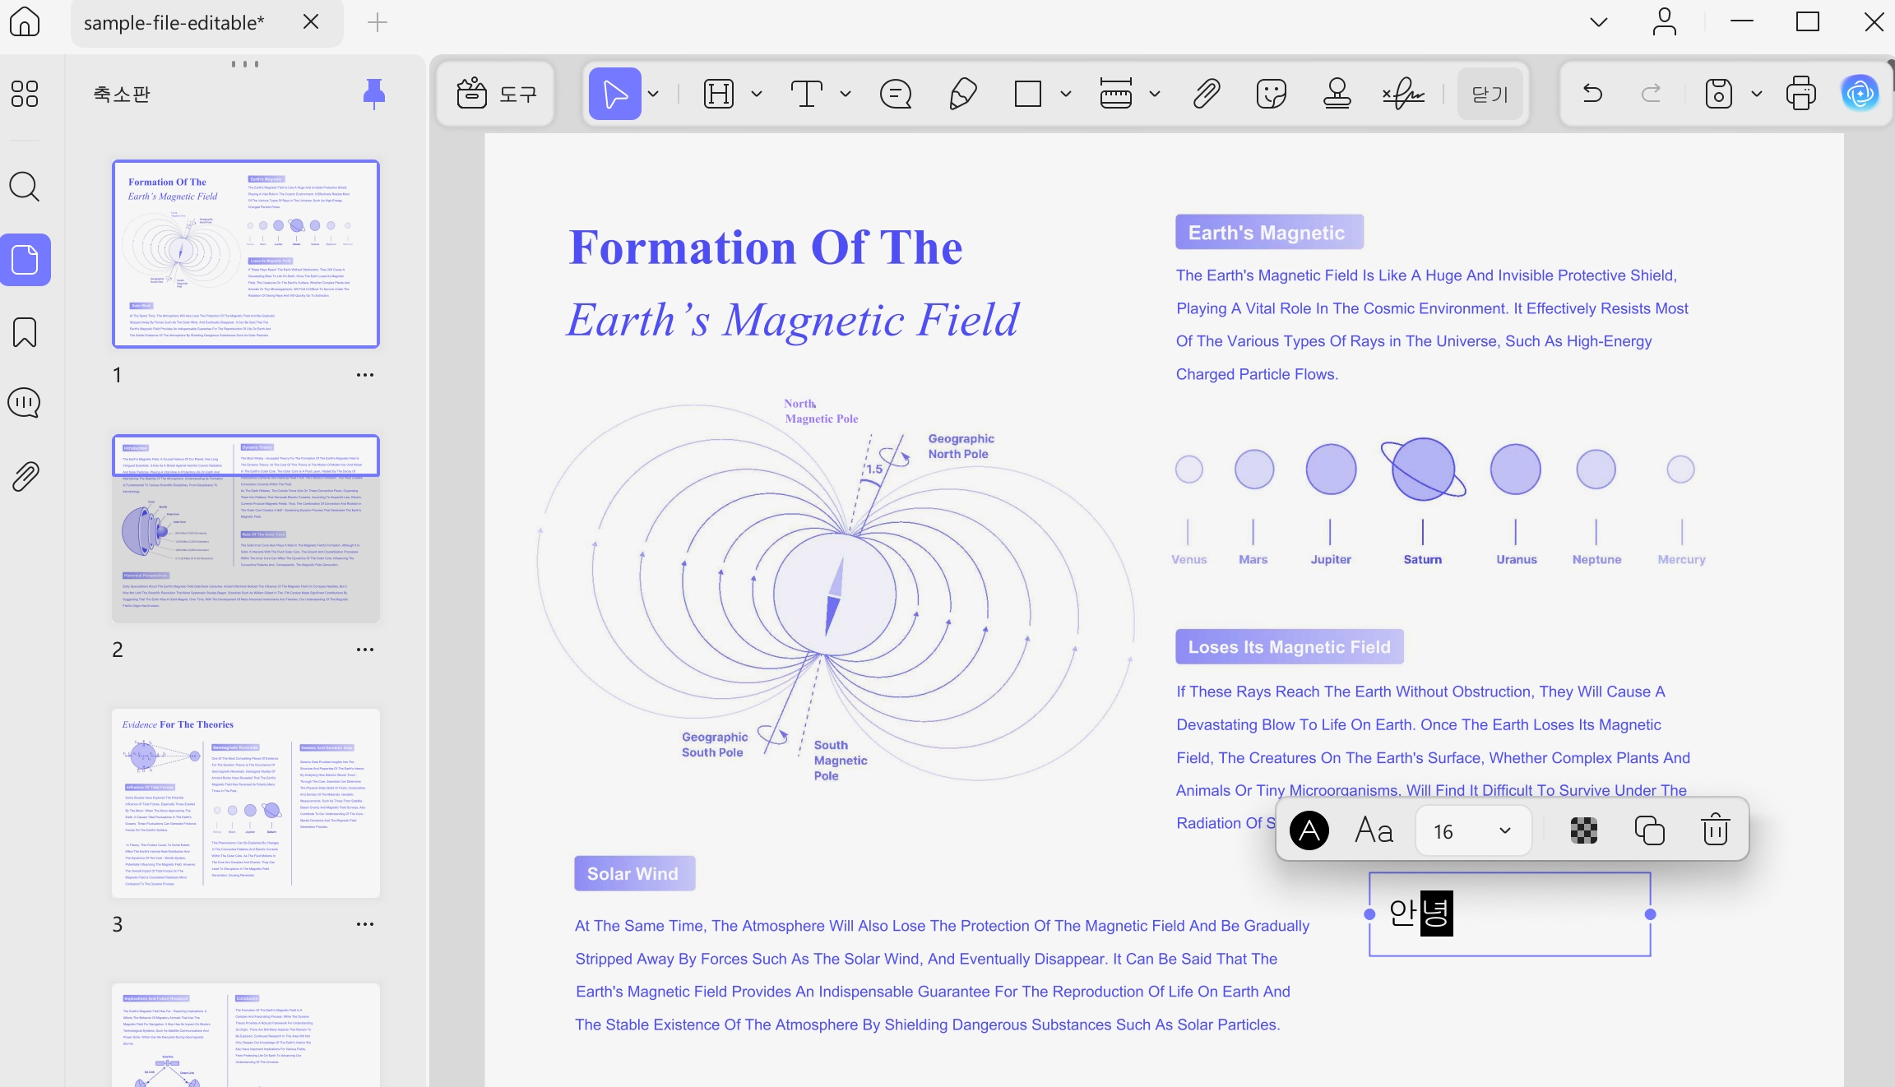Click the save icon
1895x1087 pixels.
click(1719, 94)
